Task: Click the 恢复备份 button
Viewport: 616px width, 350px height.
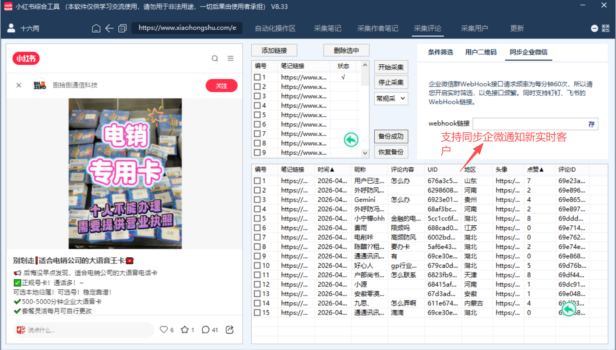Action: click(x=391, y=152)
